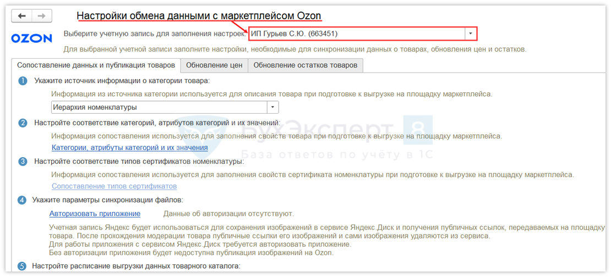Expand the Иерархия номенклатуры dropdown arrow

pyautogui.click(x=273, y=107)
